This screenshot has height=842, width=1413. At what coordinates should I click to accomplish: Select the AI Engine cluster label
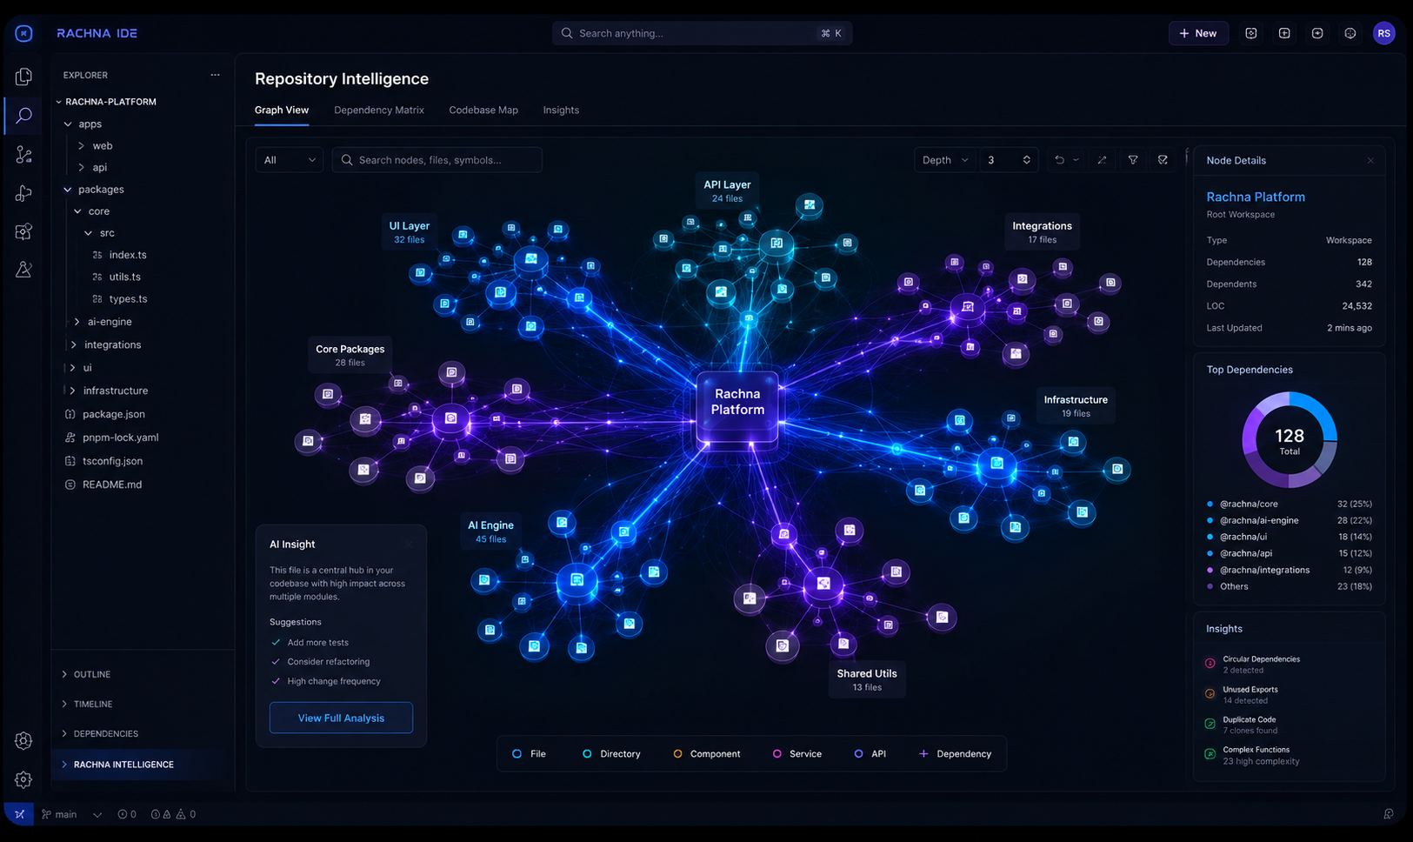tap(490, 531)
